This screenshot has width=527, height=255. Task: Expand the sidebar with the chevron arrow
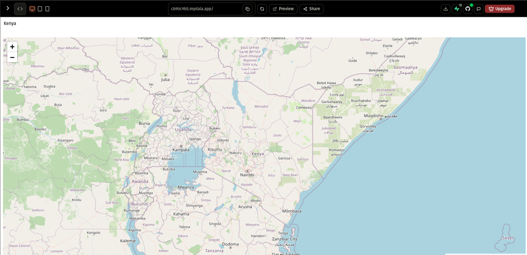click(x=7, y=8)
